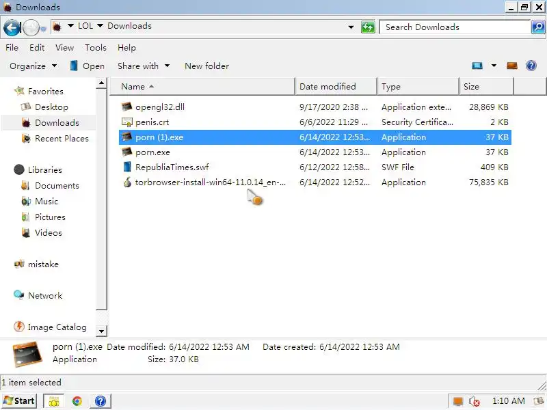Open the Start menu
547x410 pixels.
(x=19, y=401)
